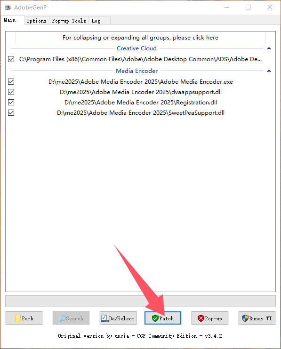Image resolution: width=281 pixels, height=349 pixels.
Task: Click the Runas TI button label
Action: coord(260,318)
